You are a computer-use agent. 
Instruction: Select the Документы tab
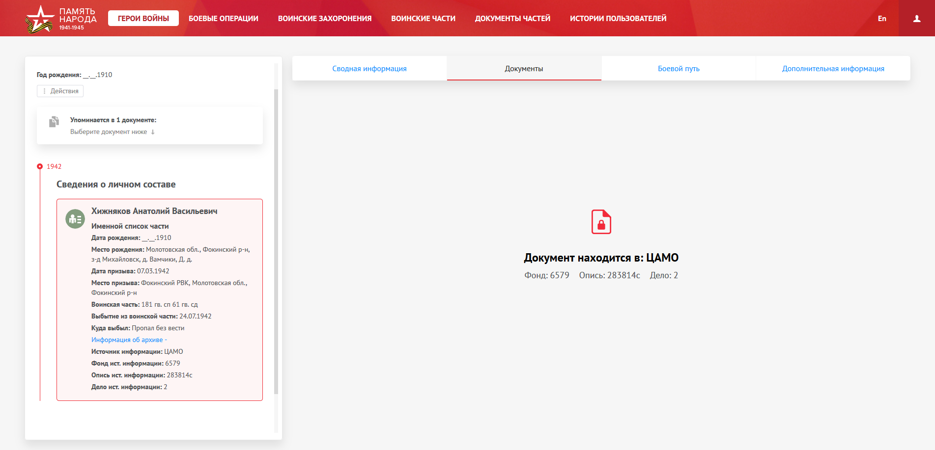[x=524, y=68]
